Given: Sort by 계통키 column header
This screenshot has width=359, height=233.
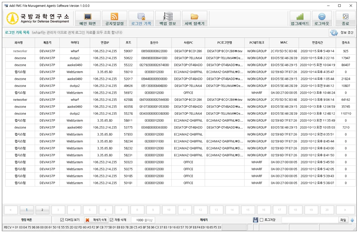Looking at the screenshot, I should pos(47,43).
